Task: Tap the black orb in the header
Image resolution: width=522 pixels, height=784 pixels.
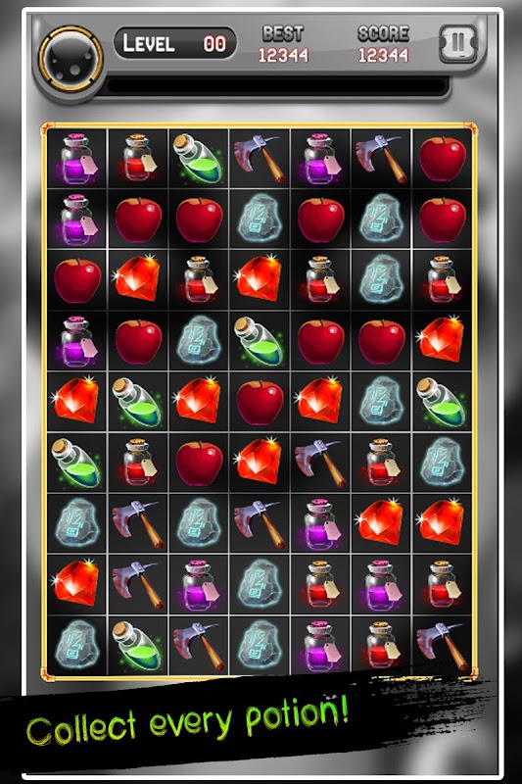Action: [x=71, y=59]
